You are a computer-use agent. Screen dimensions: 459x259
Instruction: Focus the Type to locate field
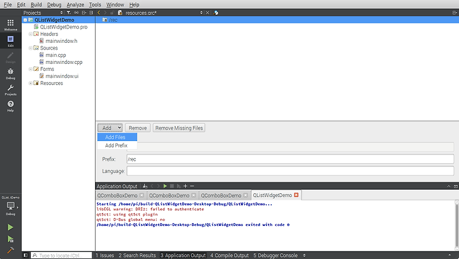click(x=61, y=255)
